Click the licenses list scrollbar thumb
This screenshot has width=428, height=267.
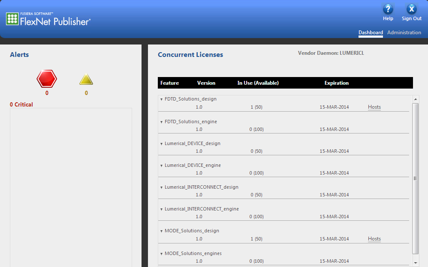416,178
